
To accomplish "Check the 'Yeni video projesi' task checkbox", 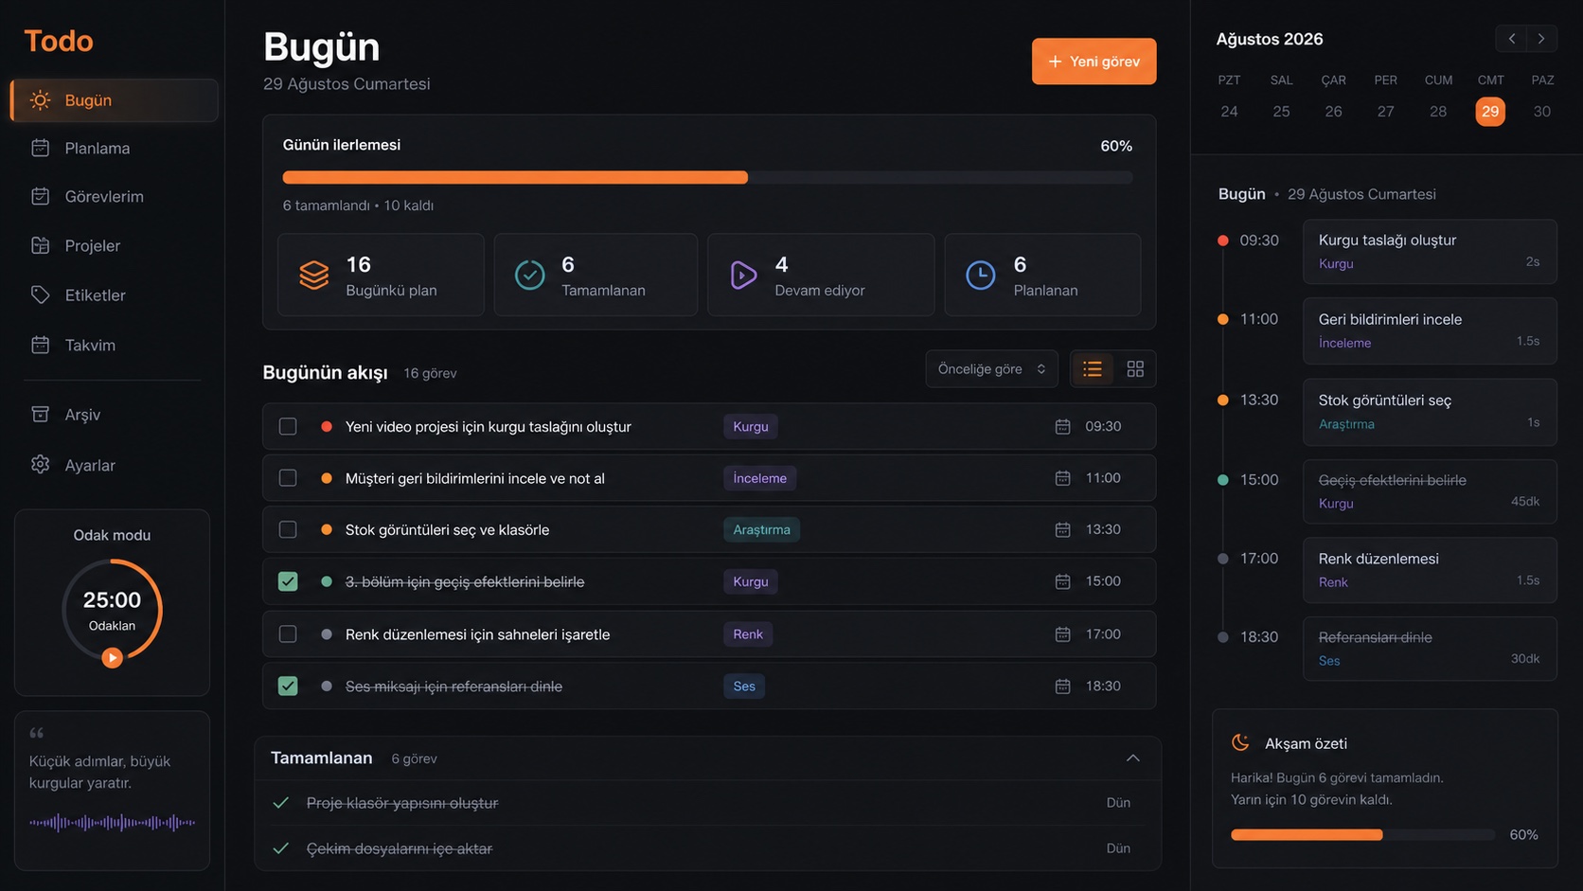I will [x=288, y=427].
